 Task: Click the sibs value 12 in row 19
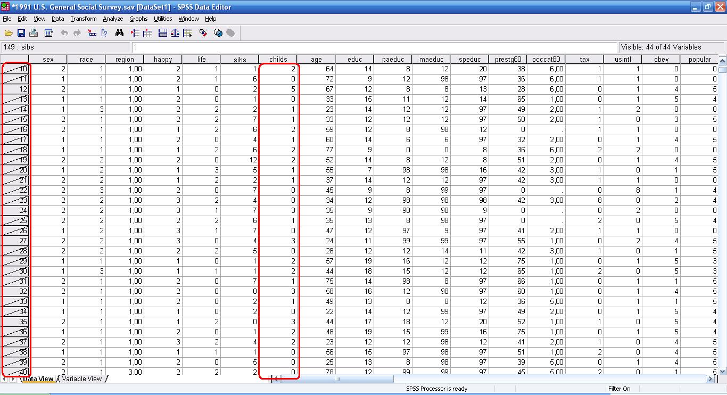pos(239,160)
